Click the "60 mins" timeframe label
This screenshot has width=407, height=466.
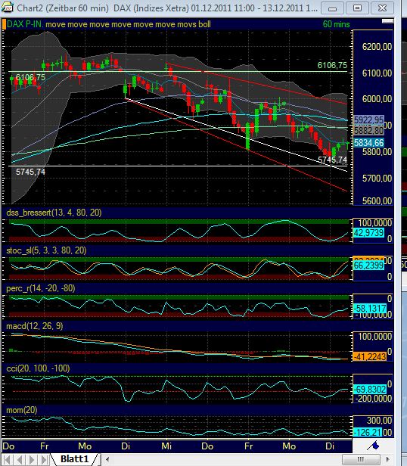click(336, 24)
